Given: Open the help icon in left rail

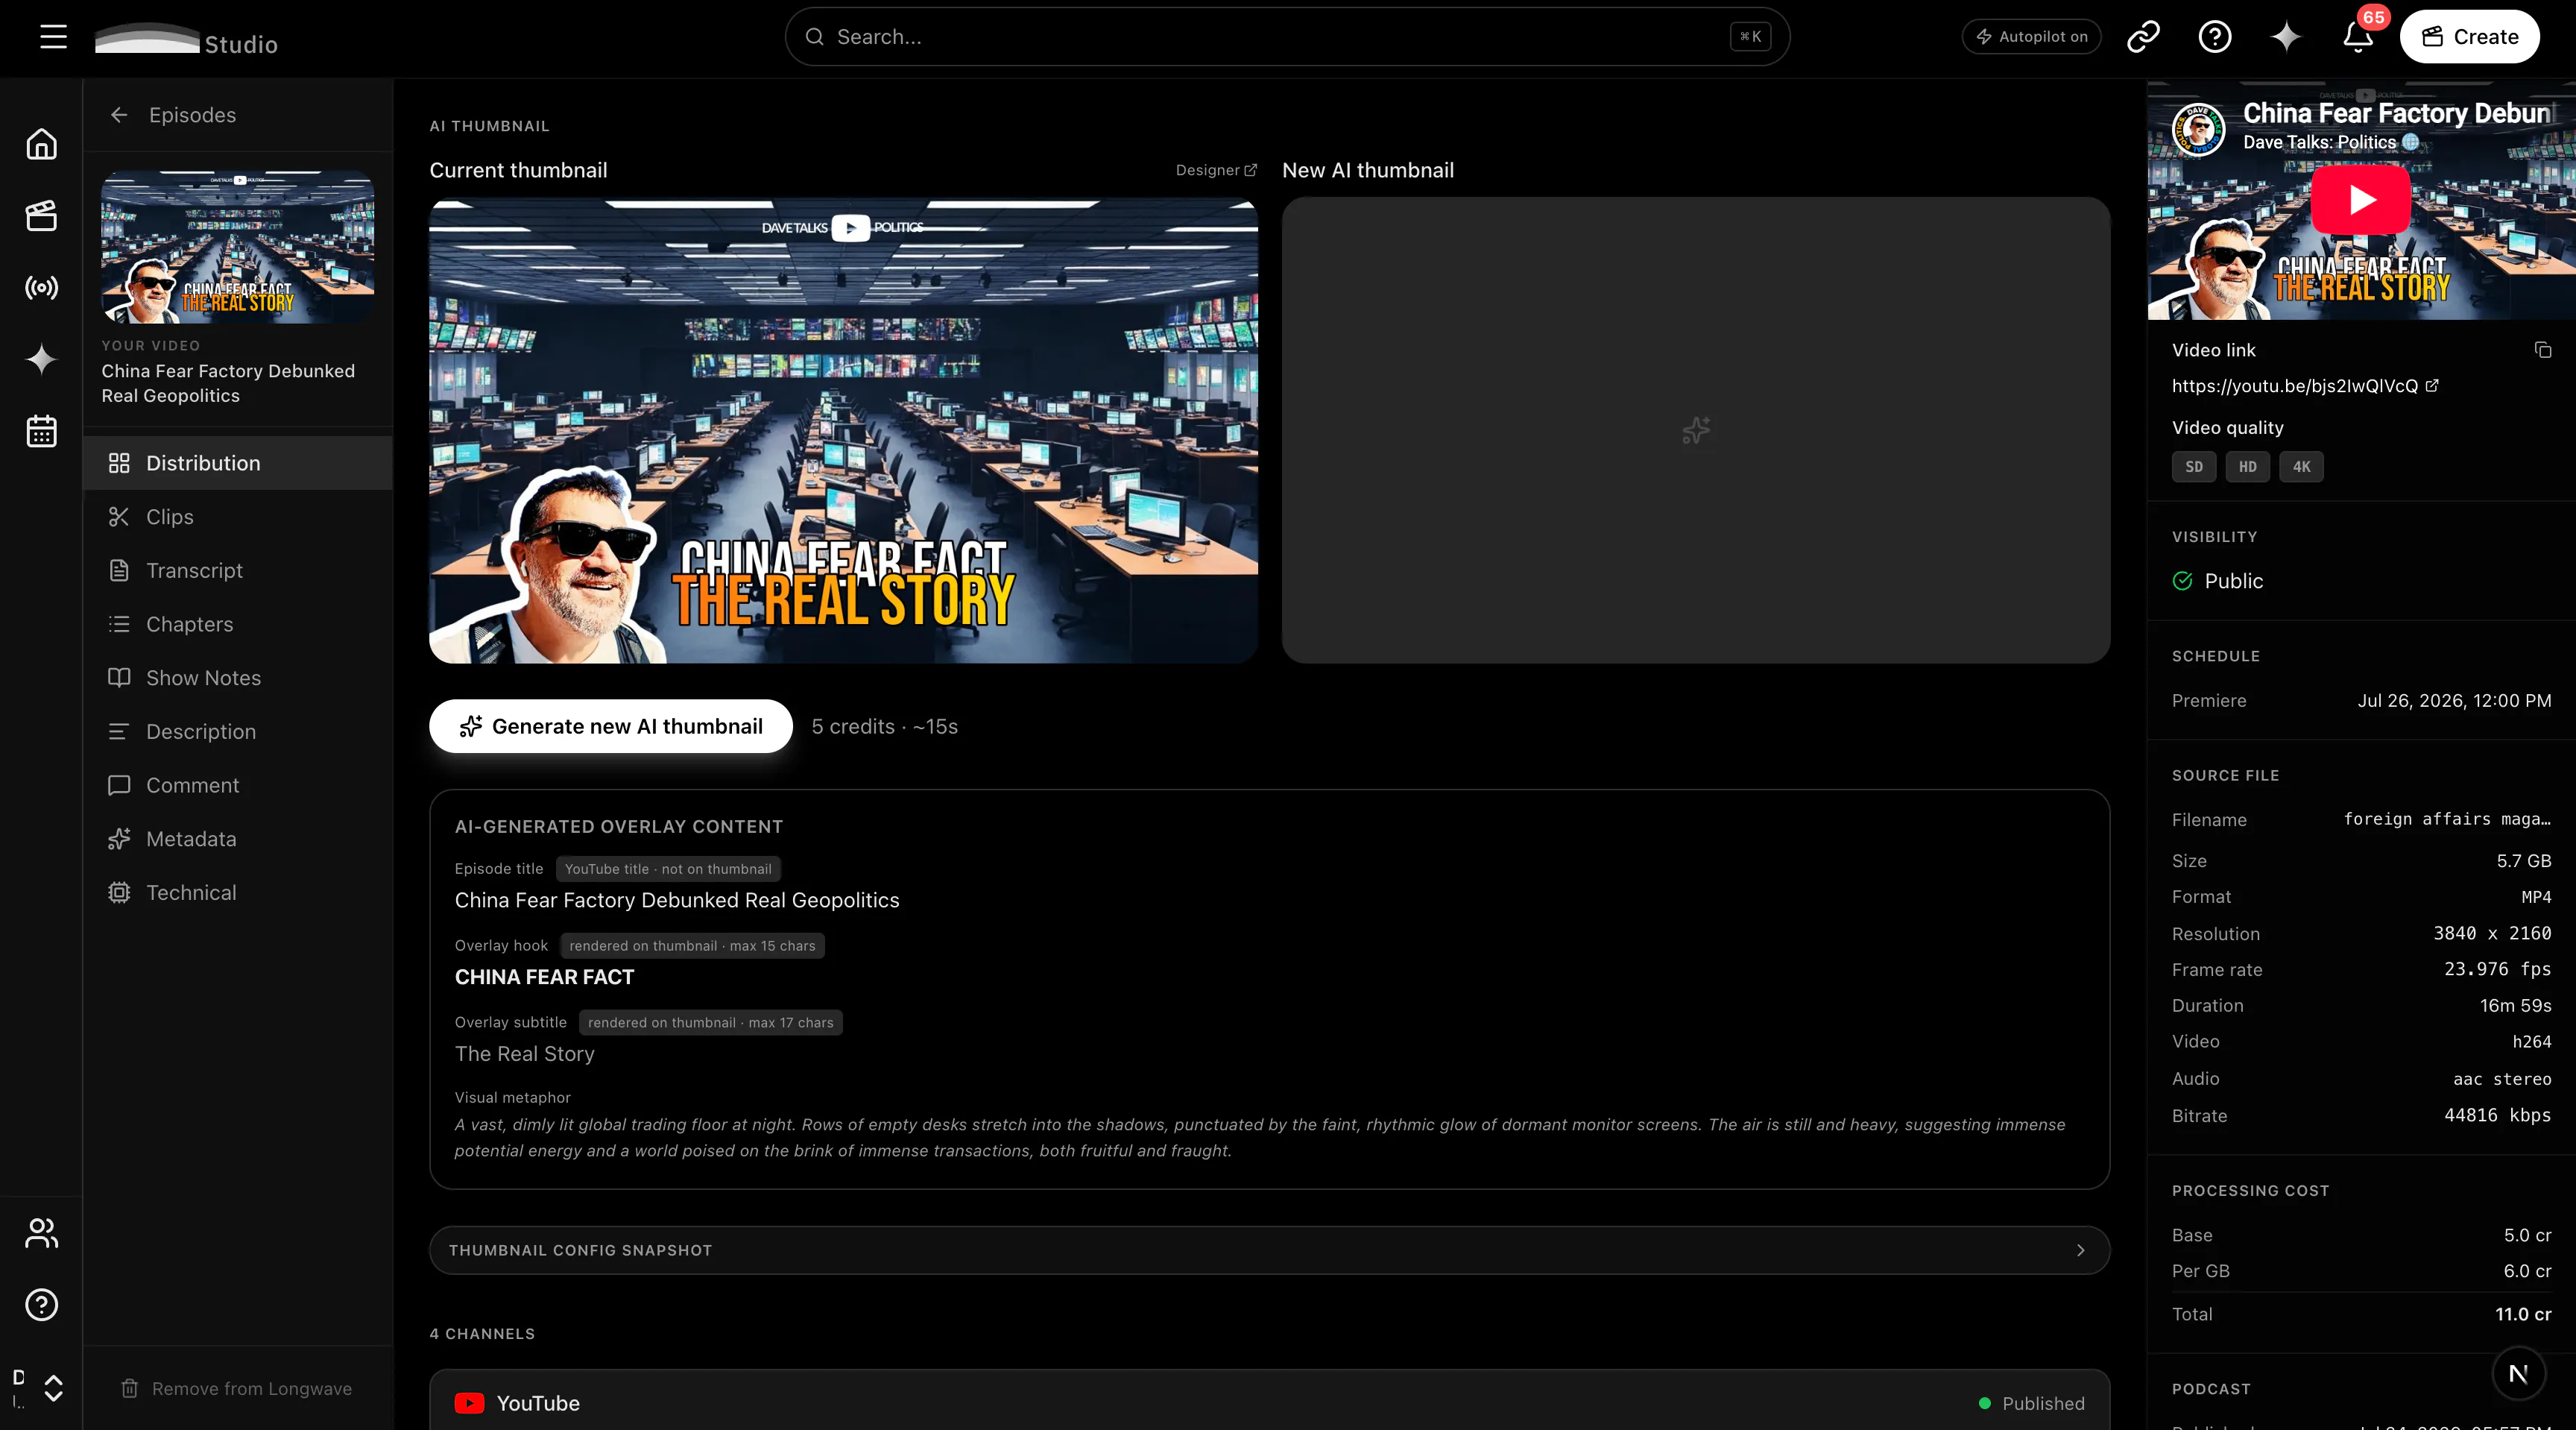Looking at the screenshot, I should (41, 1304).
